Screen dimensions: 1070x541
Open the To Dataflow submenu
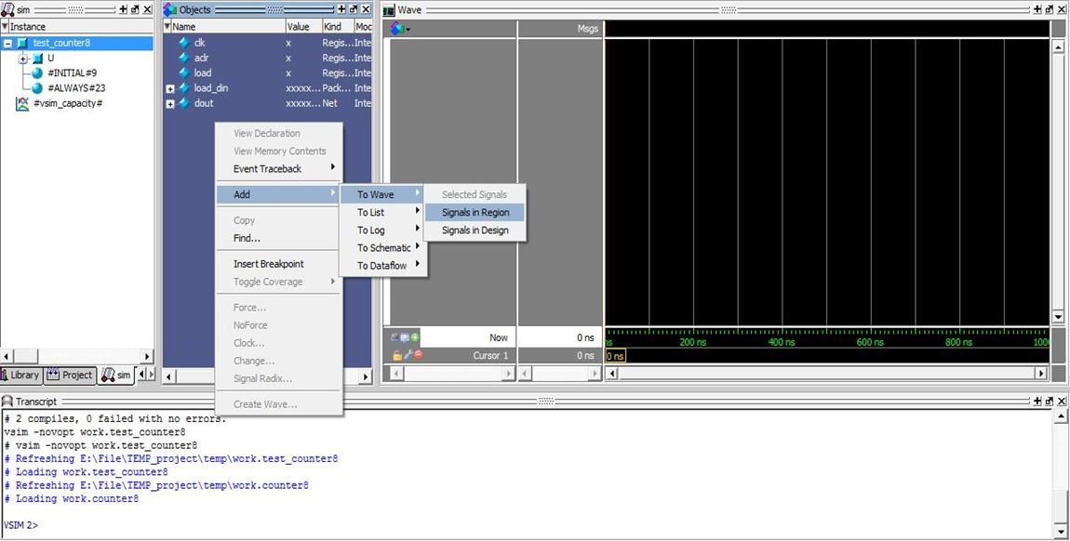[382, 266]
